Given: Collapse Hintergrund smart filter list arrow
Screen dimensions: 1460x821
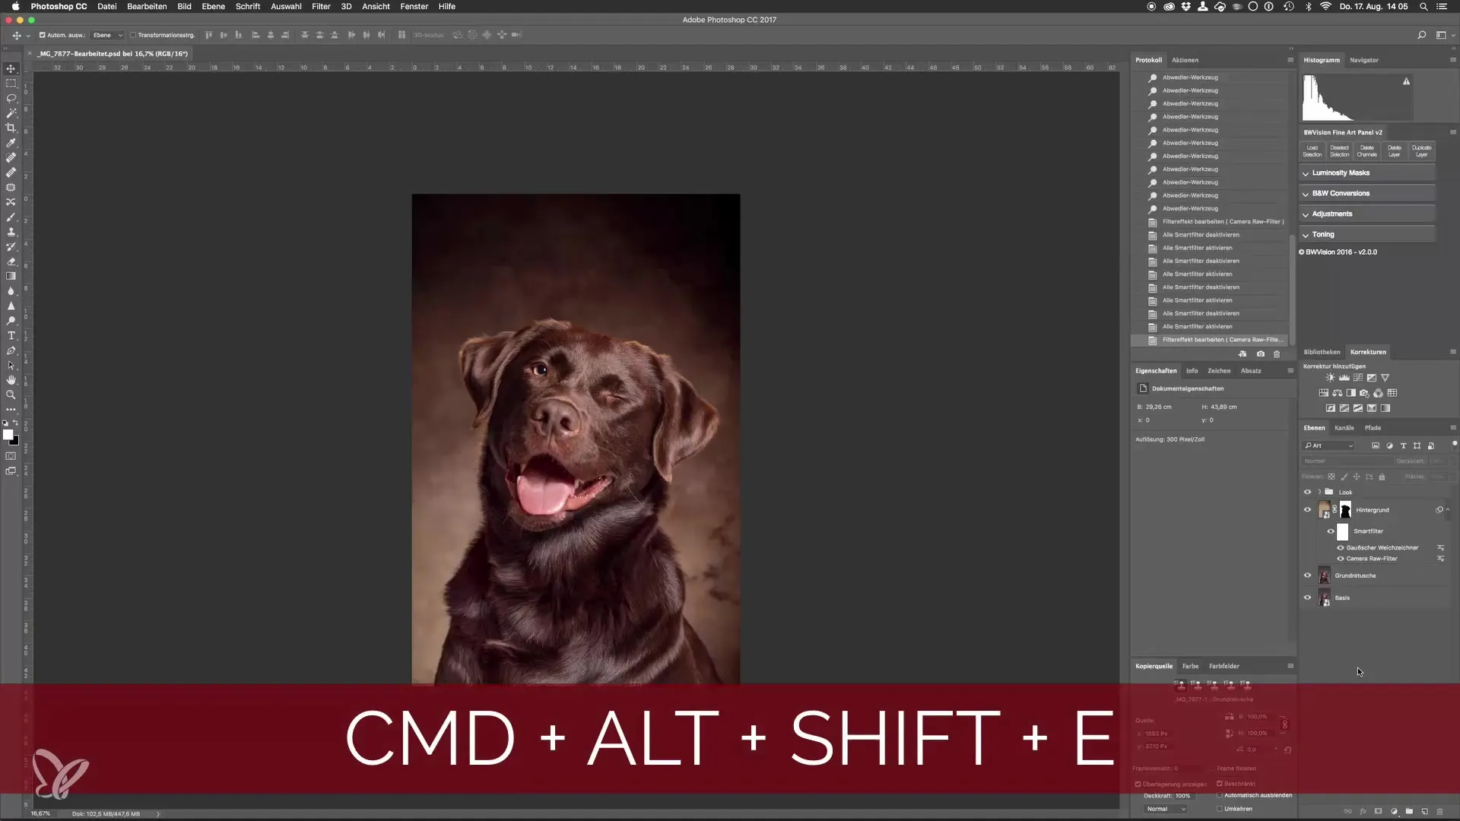Looking at the screenshot, I should (x=1448, y=509).
